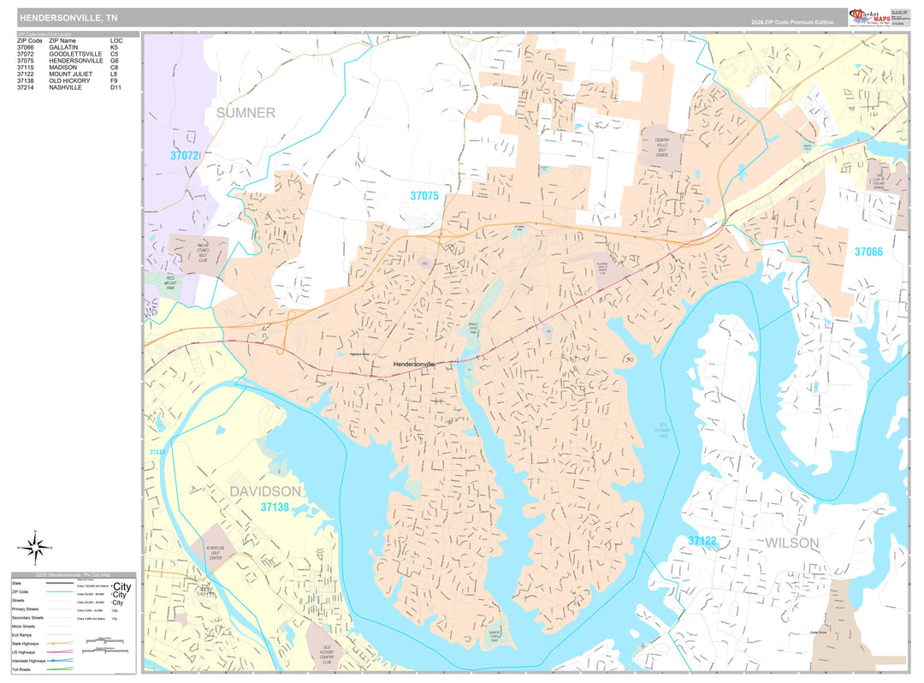Click the ZIP Name column header
The height and width of the screenshot is (683, 924).
pyautogui.click(x=62, y=41)
